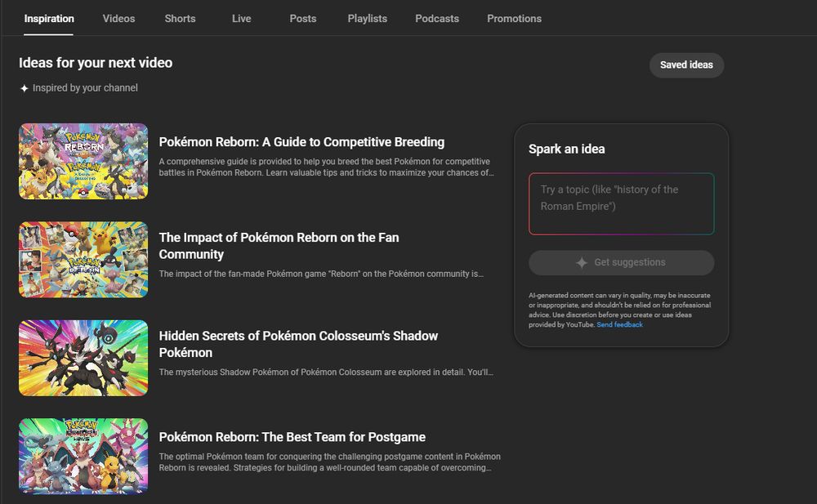Switch to the Videos tab

118,19
